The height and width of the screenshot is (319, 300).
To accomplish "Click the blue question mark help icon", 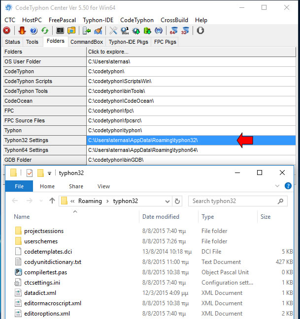I will [x=33, y=30].
